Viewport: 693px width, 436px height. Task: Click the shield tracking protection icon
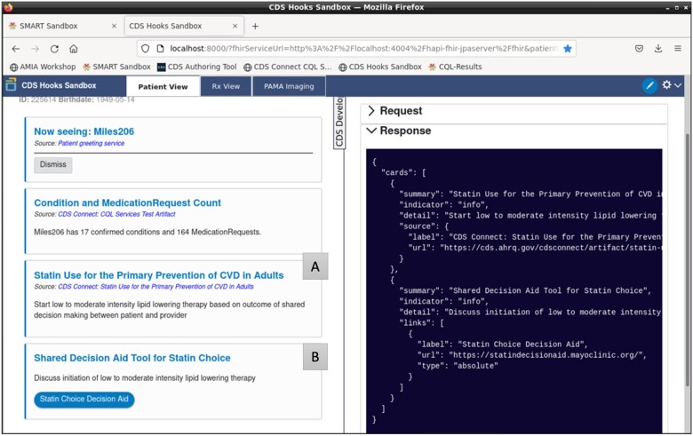(x=146, y=49)
